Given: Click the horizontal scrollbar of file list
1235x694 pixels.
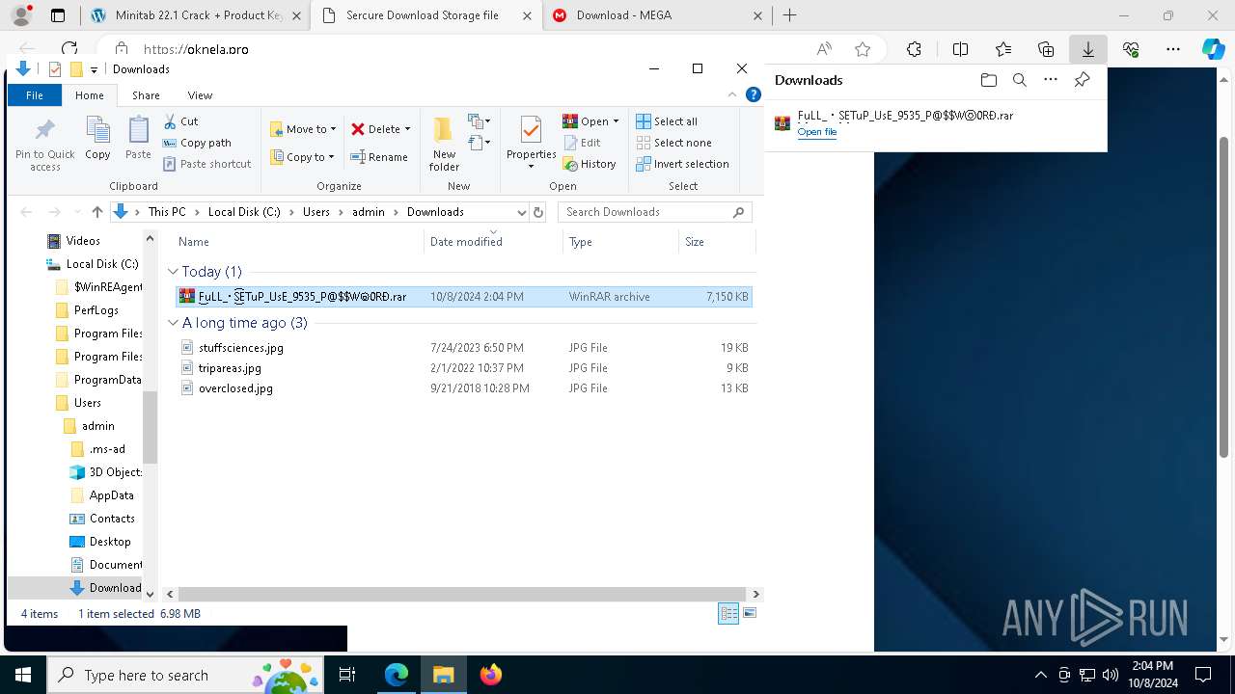Looking at the screenshot, I should pyautogui.click(x=462, y=594).
